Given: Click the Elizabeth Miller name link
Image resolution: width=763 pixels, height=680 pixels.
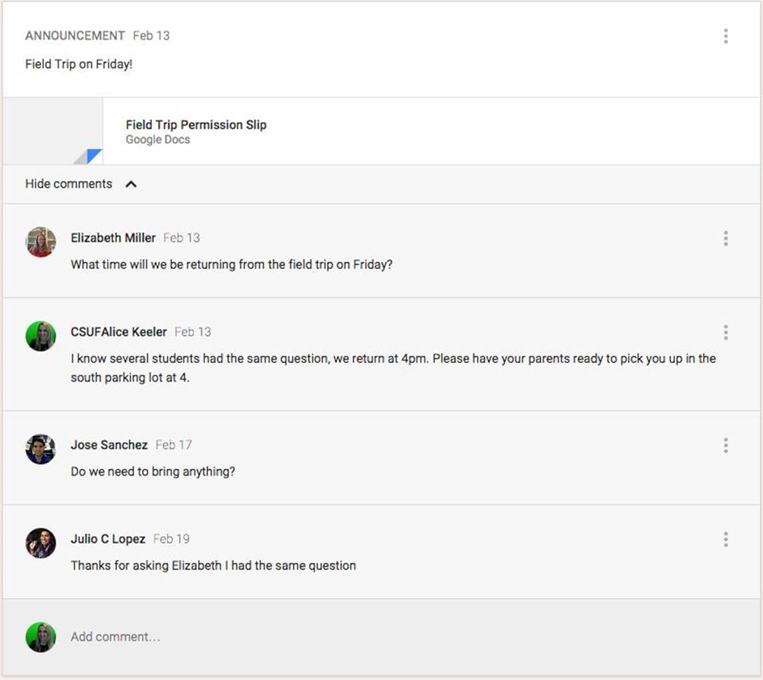Looking at the screenshot, I should coord(113,238).
